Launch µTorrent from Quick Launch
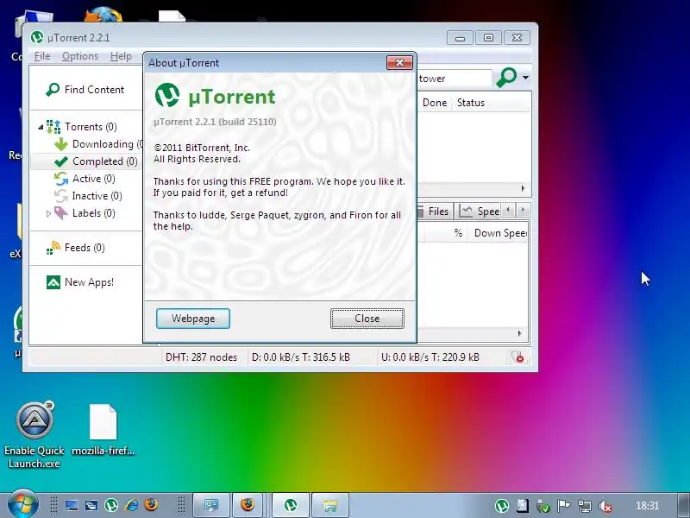Viewport: 690px width, 518px height. tap(111, 505)
